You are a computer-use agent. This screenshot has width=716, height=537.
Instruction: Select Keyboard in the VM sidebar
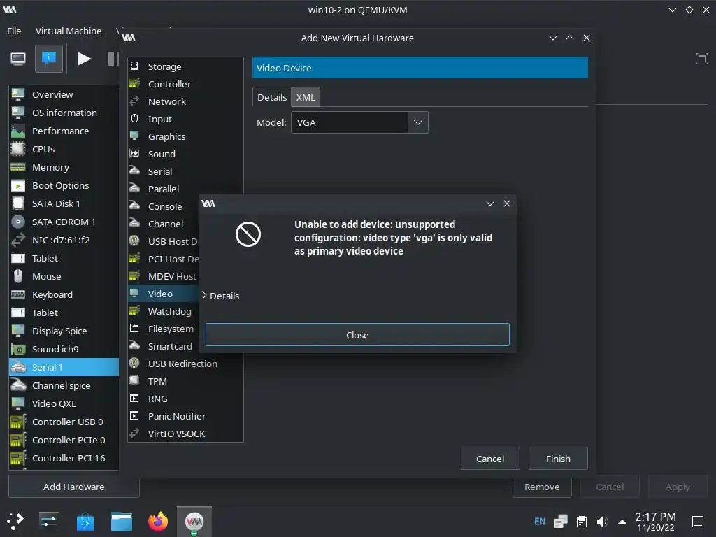click(64, 294)
